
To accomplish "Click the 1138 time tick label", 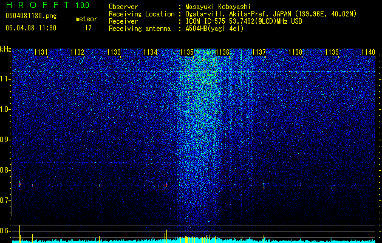I will coord(296,52).
